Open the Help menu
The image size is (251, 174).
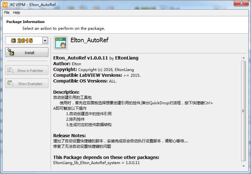pos(16,12)
